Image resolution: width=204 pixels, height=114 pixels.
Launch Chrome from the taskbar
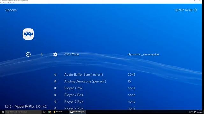[x=50, y=112]
